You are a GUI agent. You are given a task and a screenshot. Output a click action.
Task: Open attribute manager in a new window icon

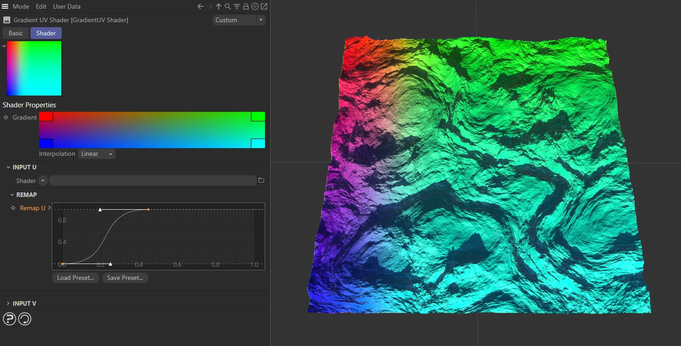pyautogui.click(x=264, y=6)
